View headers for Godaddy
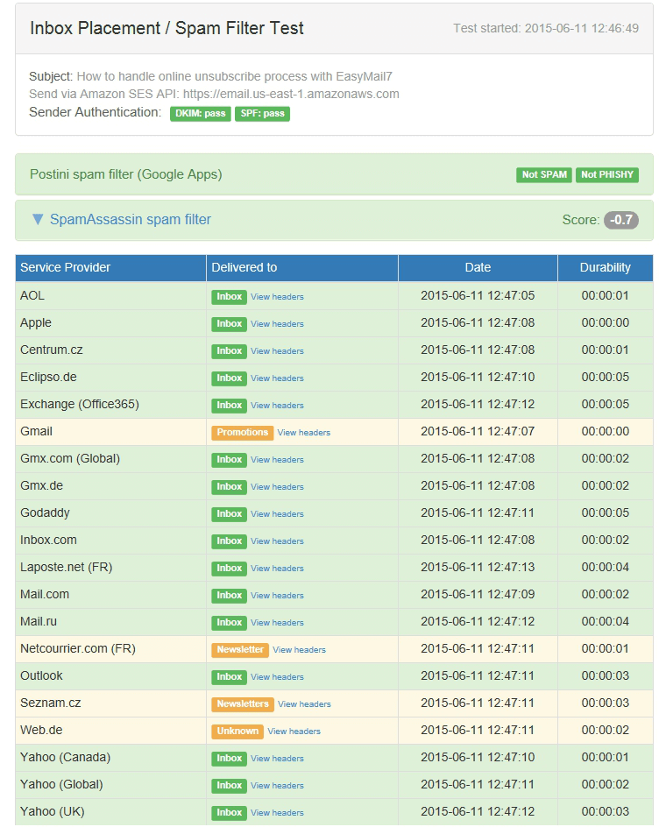The width and height of the screenshot is (666, 827). tap(277, 514)
